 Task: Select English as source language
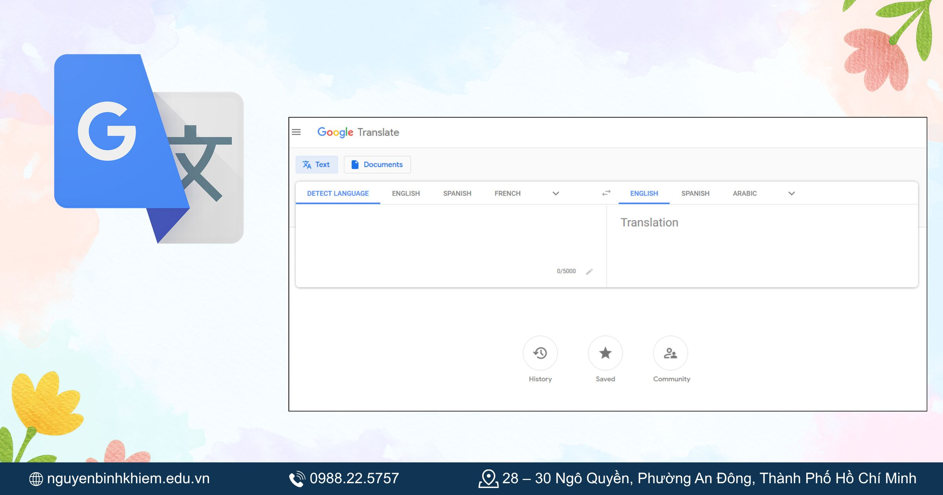coord(406,193)
